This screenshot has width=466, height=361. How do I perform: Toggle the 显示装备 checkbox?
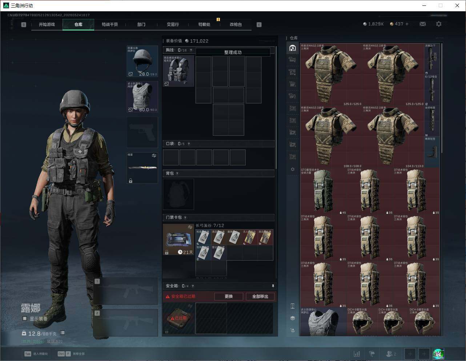pyautogui.click(x=25, y=318)
